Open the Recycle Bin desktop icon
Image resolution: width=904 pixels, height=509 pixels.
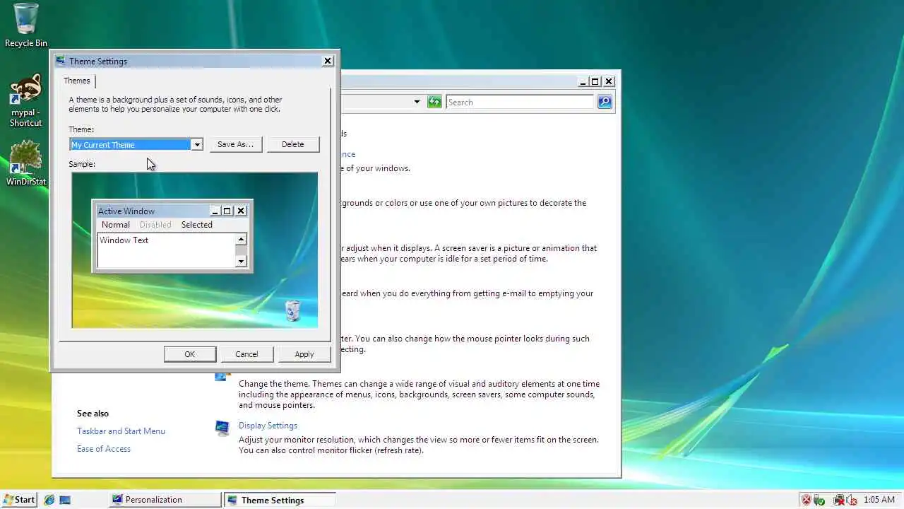(x=26, y=25)
